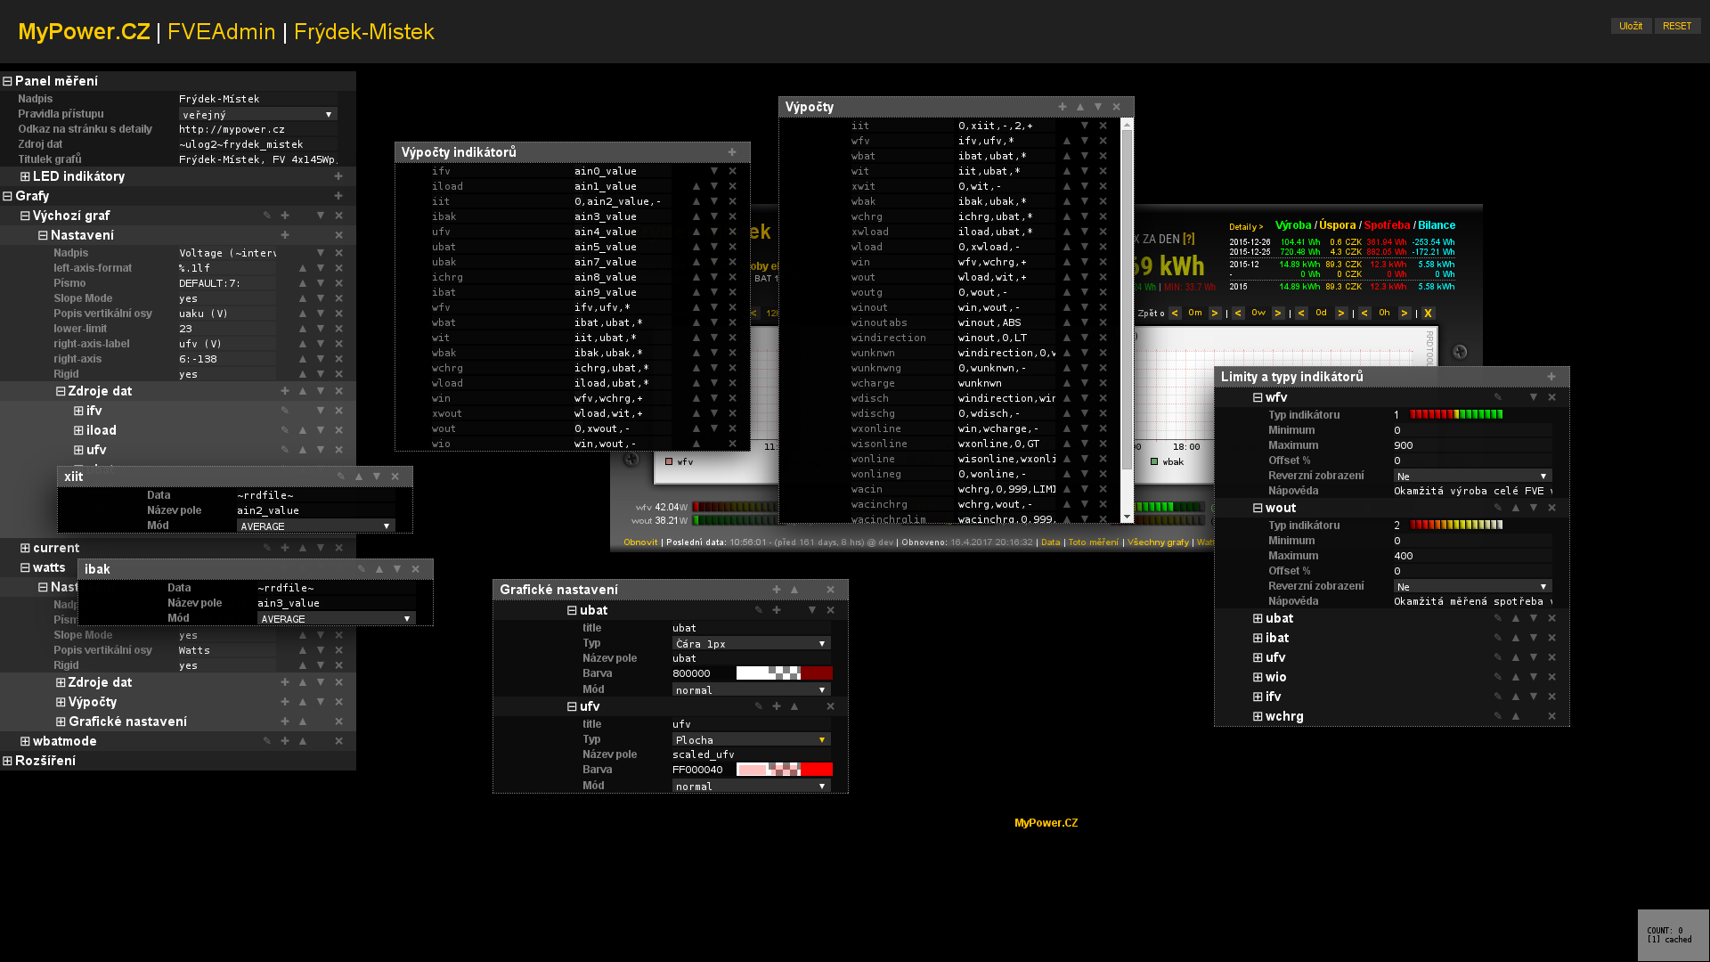Open the Typ dropdown for ubat line
The height and width of the screenshot is (962, 1710).
[x=751, y=643]
